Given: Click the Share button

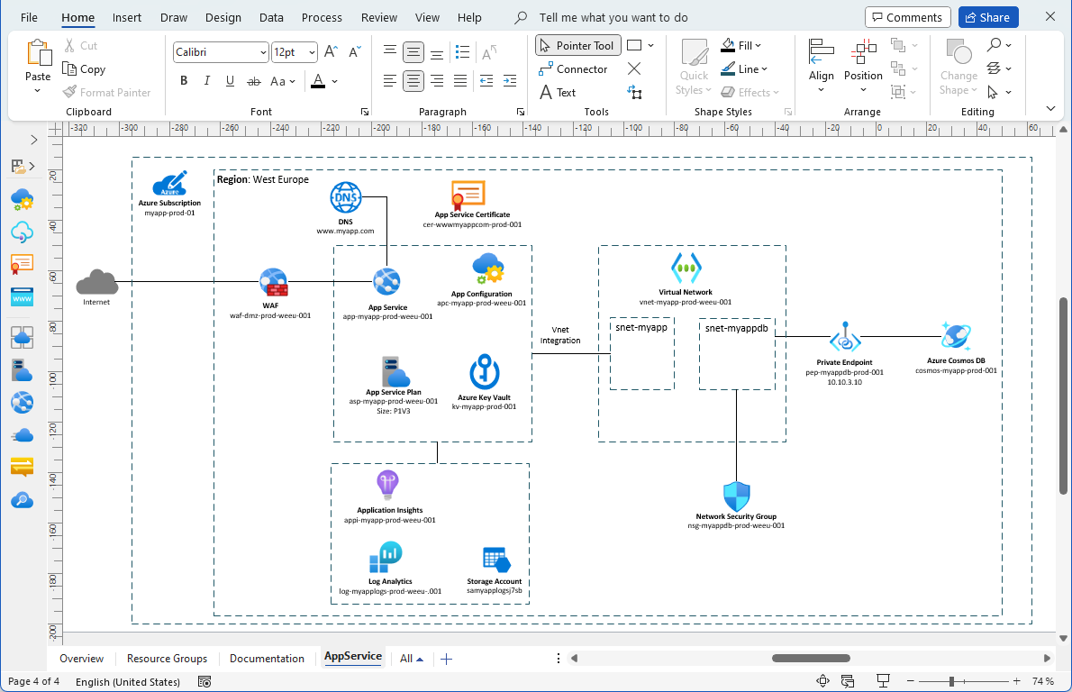Looking at the screenshot, I should click(x=987, y=16).
